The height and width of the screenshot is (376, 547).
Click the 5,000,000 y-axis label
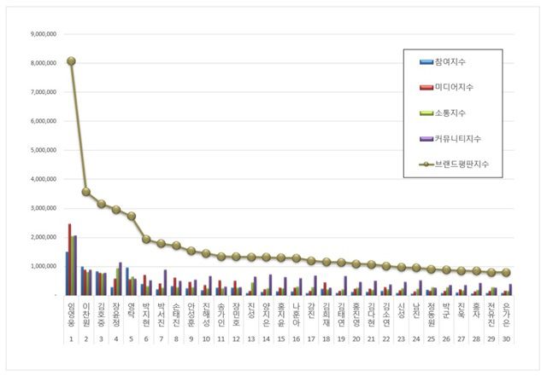tap(43, 150)
